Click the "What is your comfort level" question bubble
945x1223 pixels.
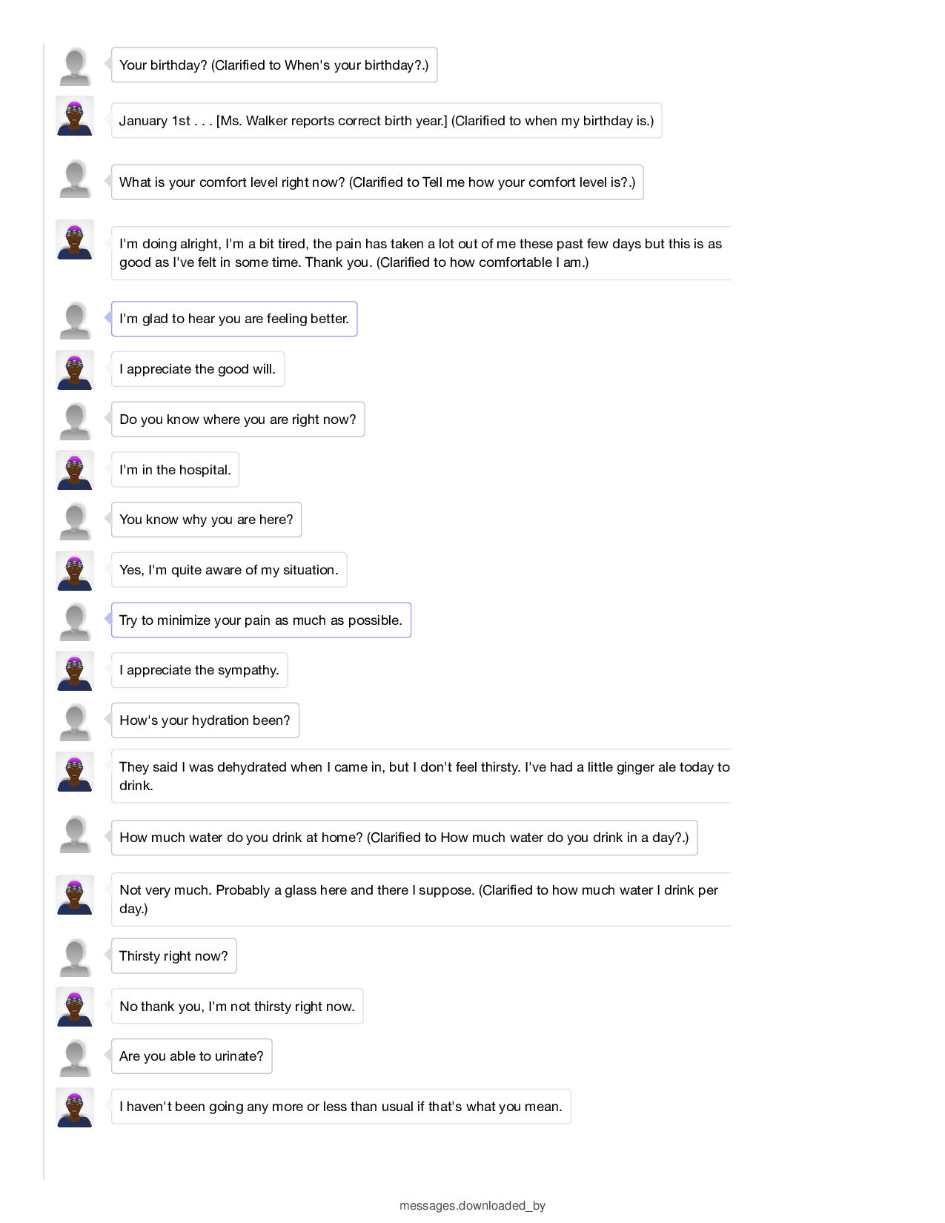pos(377,182)
